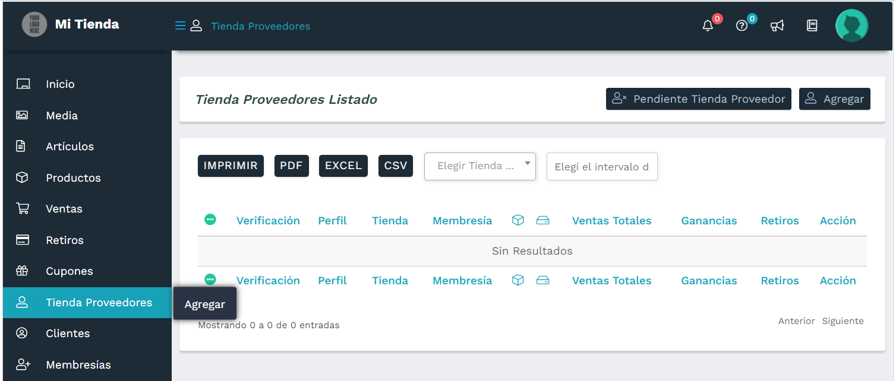Click the user icon next to the hamburger menu

click(196, 26)
